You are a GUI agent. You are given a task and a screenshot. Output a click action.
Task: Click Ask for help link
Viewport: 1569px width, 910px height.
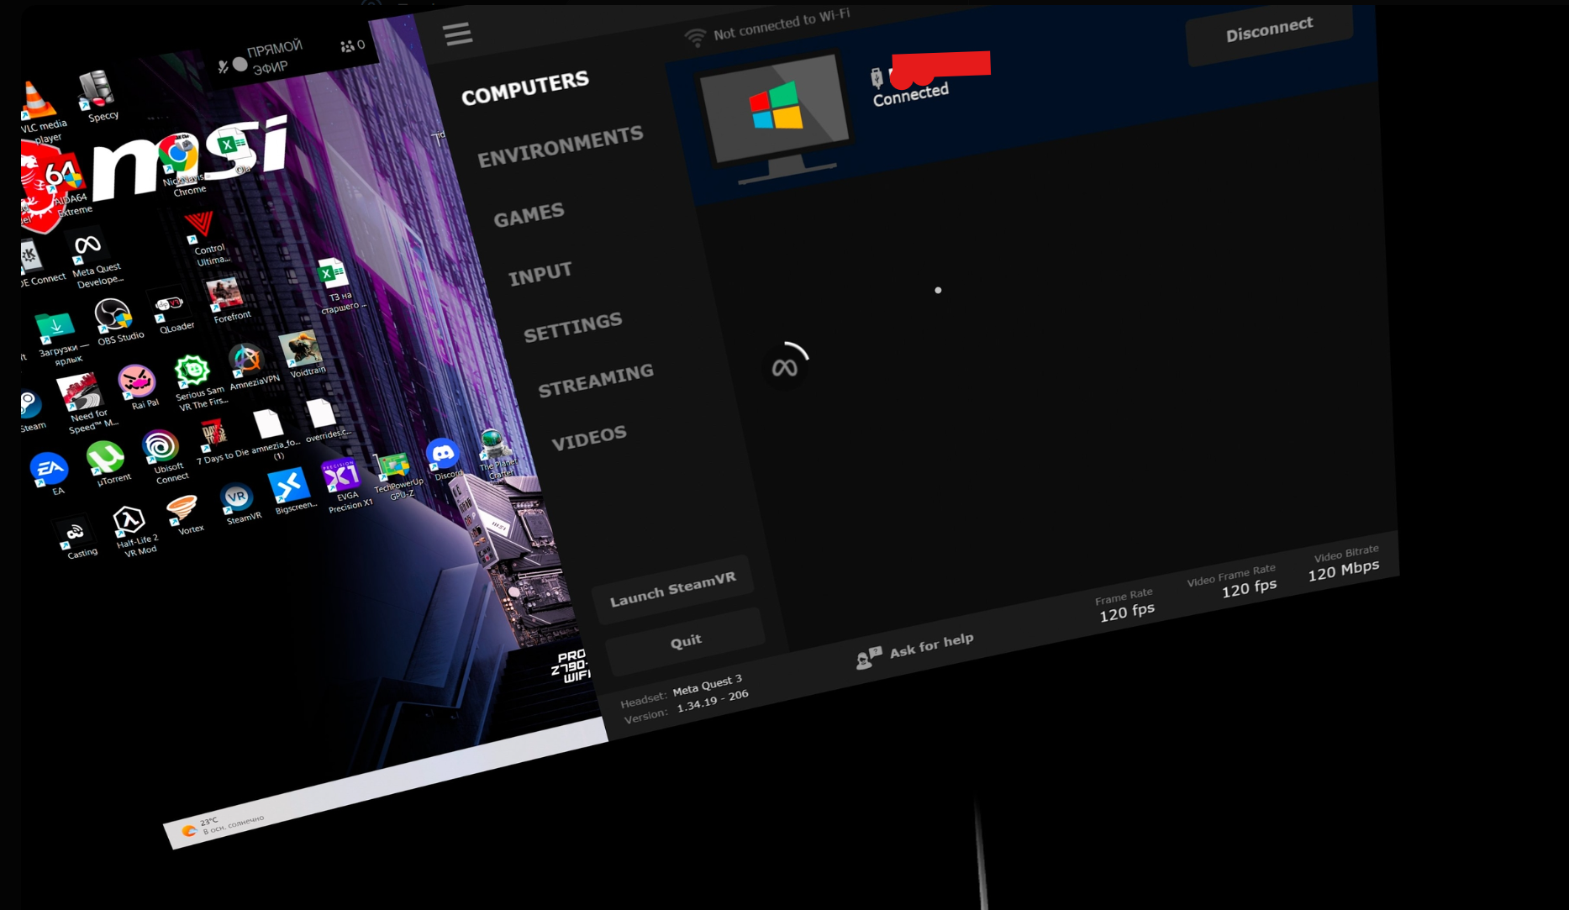point(915,650)
